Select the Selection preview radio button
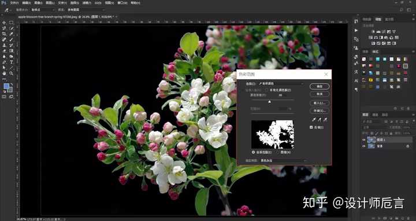Screen dimensions: 416x221 coord(254,152)
